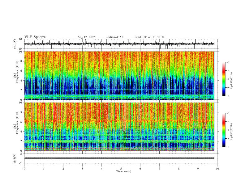Click the ch.3 flat signal trace
245x189 pixels.
[119, 158]
